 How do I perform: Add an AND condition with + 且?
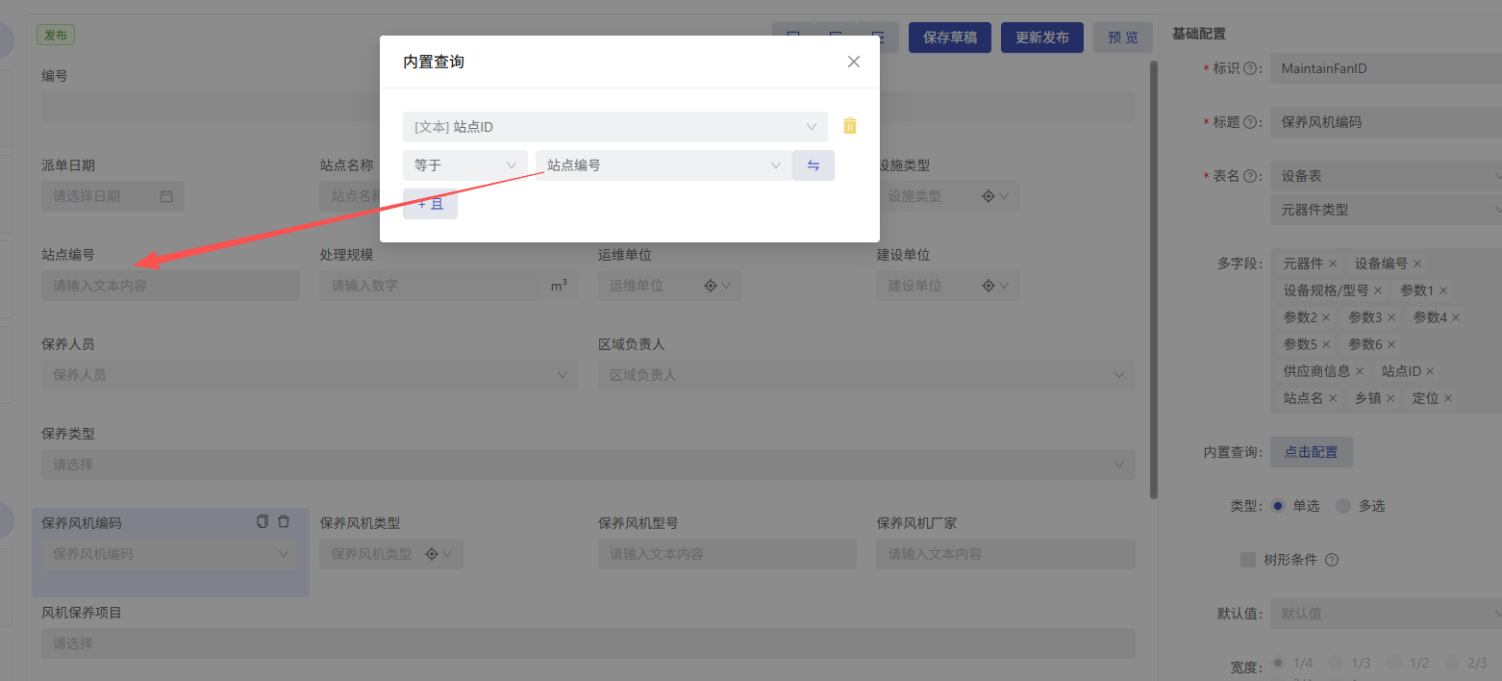(x=430, y=204)
